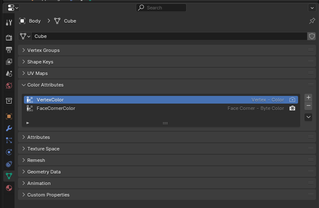Expand the Attributes panel
Viewport: 319px width, 208px height.
coord(167,137)
